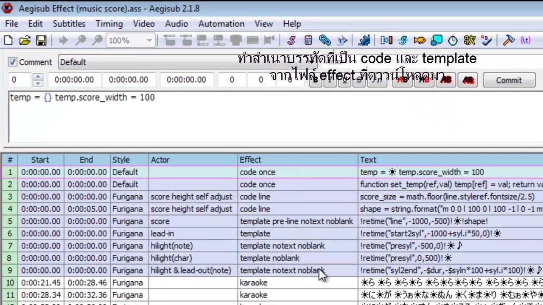
Task: Open the Edit menu
Action: pyautogui.click(x=36, y=24)
